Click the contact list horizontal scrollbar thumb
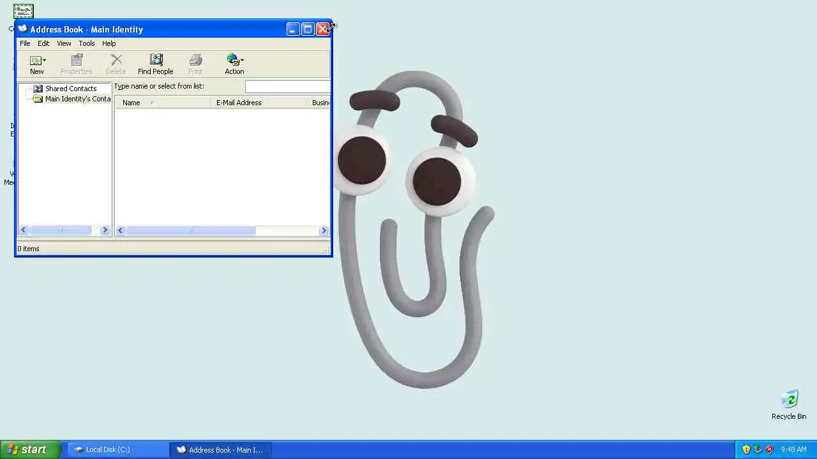 point(190,230)
